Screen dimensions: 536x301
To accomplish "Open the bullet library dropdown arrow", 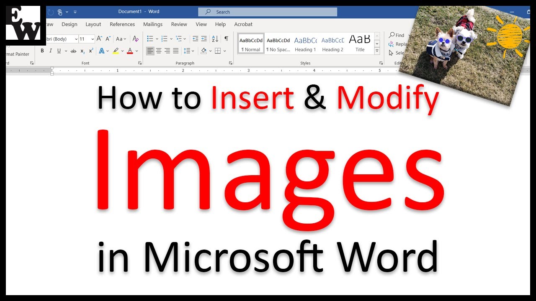I will tap(157, 38).
